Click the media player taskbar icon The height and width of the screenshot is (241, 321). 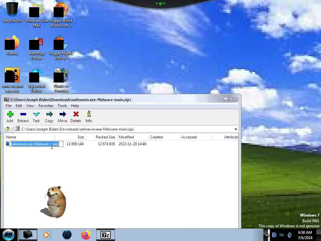click(x=47, y=235)
